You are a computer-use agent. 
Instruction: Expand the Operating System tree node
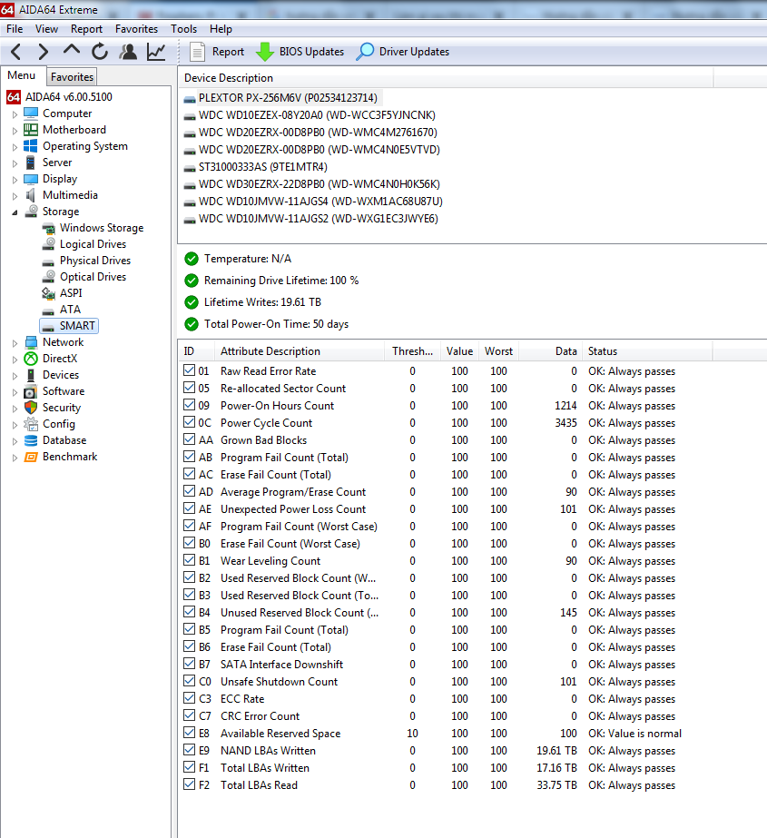pyautogui.click(x=15, y=147)
